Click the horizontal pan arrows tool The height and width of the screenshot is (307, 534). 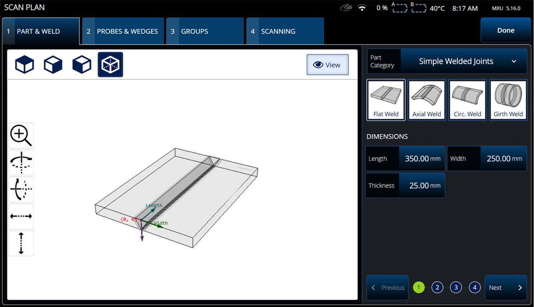coord(21,216)
